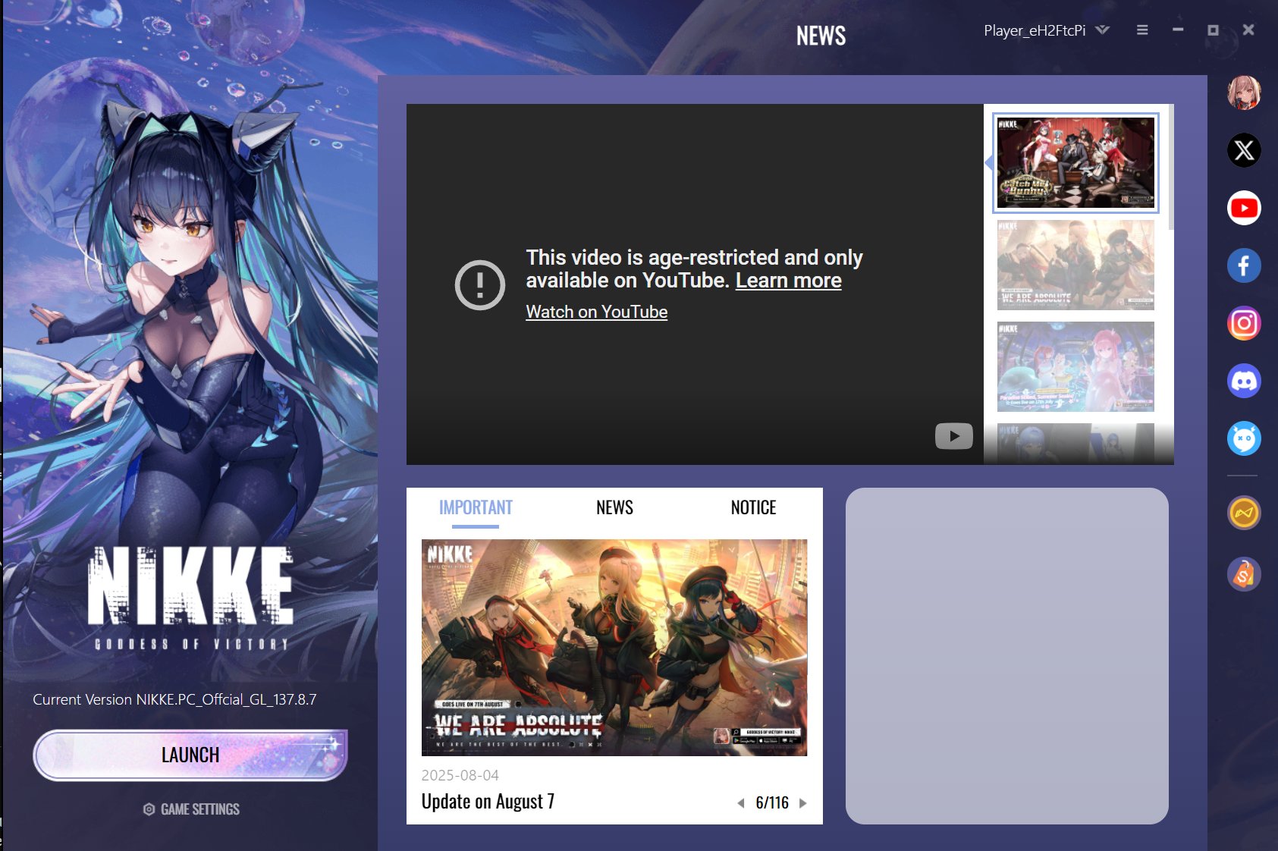This screenshot has height=851, width=1278.
Task: Open the player avatar profile icon
Action: [x=1244, y=93]
